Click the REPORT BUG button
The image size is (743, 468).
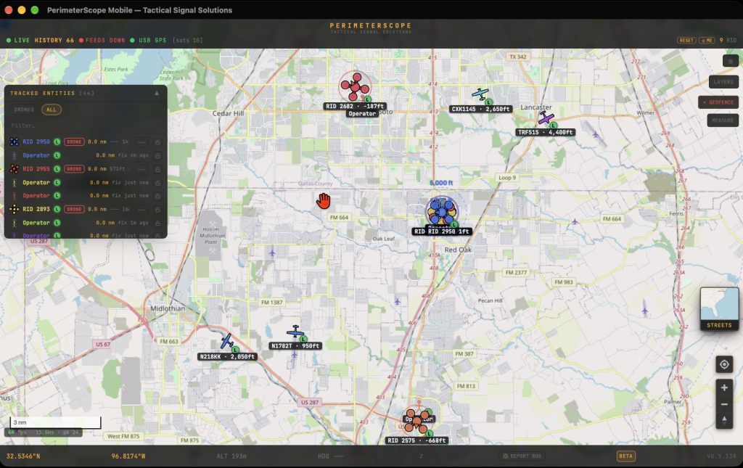[522, 456]
